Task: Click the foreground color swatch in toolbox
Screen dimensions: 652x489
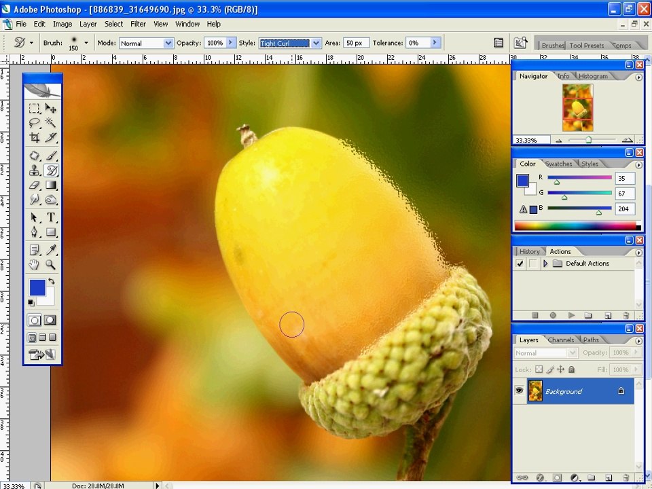Action: point(36,287)
